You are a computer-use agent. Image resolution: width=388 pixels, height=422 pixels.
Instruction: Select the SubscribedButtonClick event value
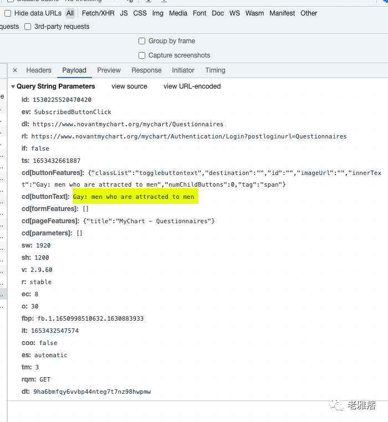click(73, 112)
